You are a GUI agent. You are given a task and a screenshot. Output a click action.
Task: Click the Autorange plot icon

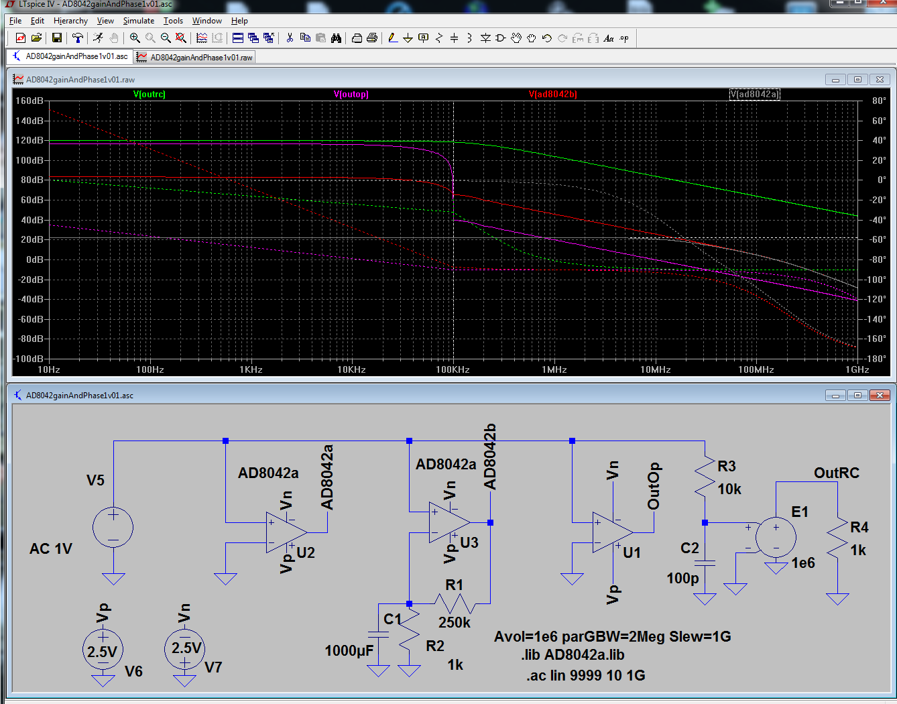click(x=202, y=38)
